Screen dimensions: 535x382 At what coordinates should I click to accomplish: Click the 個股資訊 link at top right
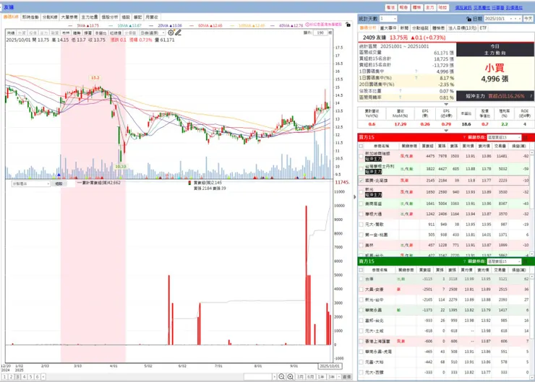(x=463, y=7)
